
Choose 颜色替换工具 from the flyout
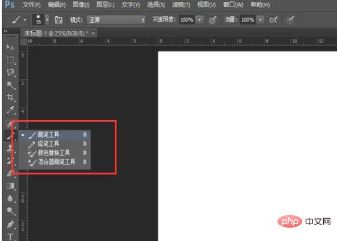click(x=55, y=153)
